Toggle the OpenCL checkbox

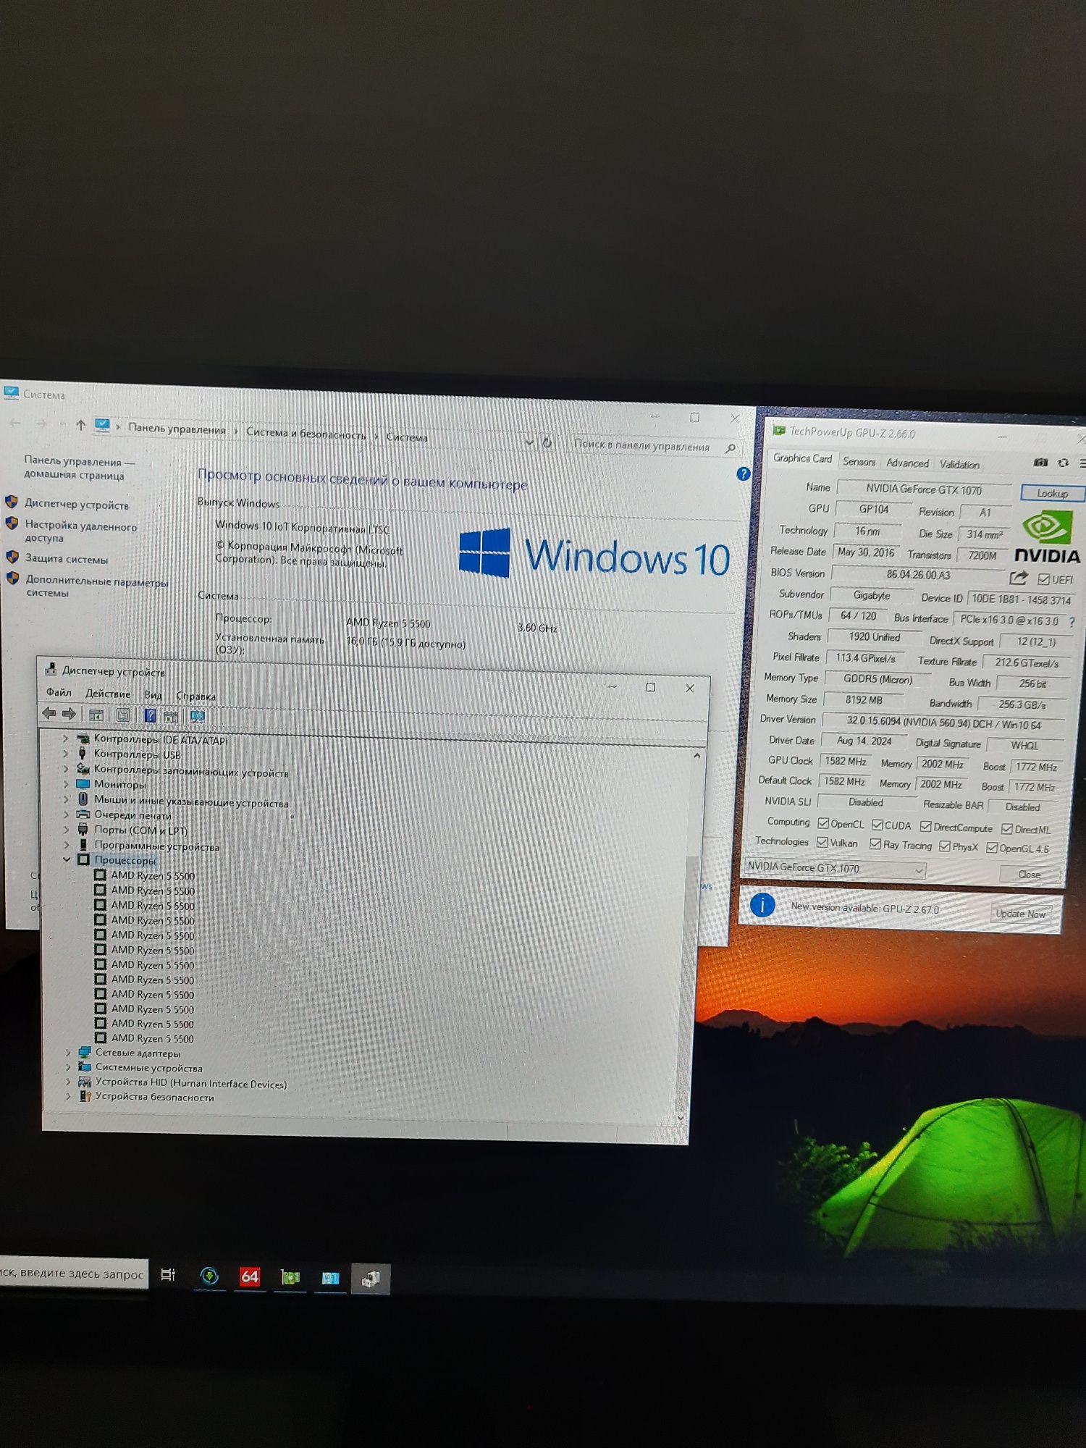pos(823,823)
